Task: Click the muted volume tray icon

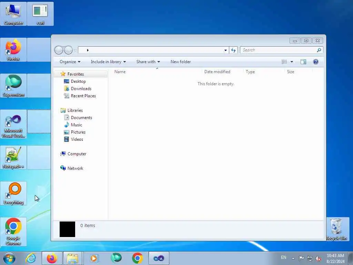Action: pyautogui.click(x=318, y=258)
